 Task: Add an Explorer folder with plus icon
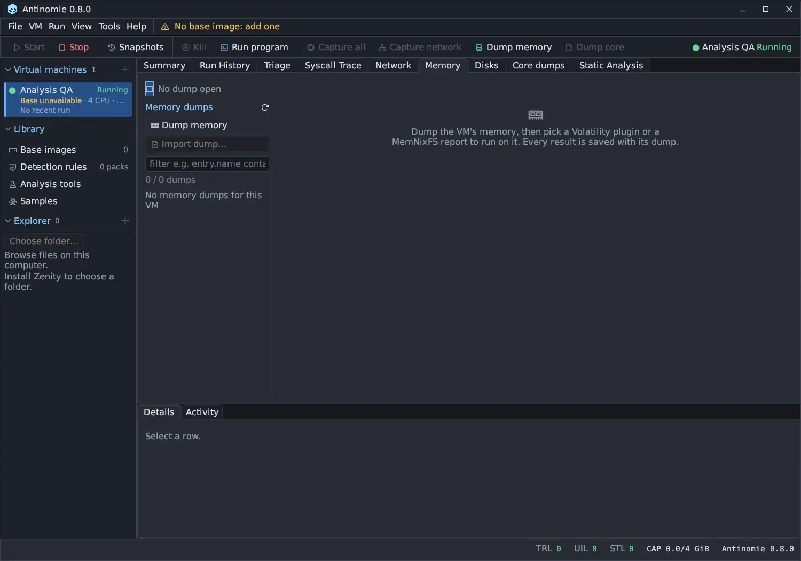pyautogui.click(x=125, y=221)
